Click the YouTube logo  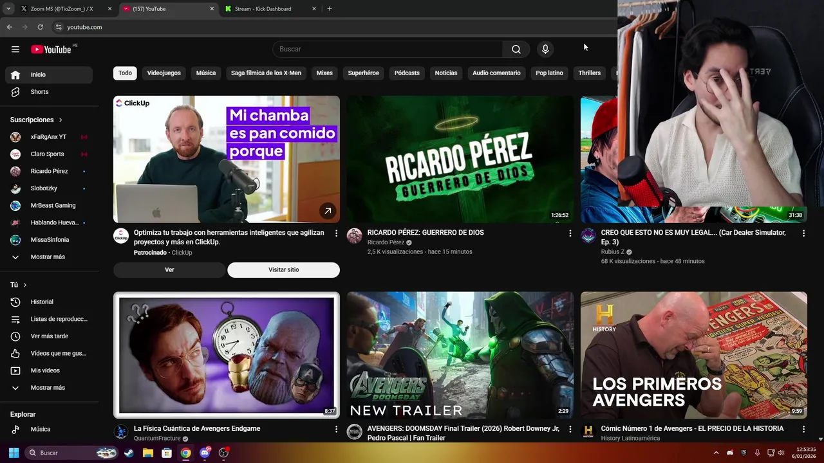[51, 50]
